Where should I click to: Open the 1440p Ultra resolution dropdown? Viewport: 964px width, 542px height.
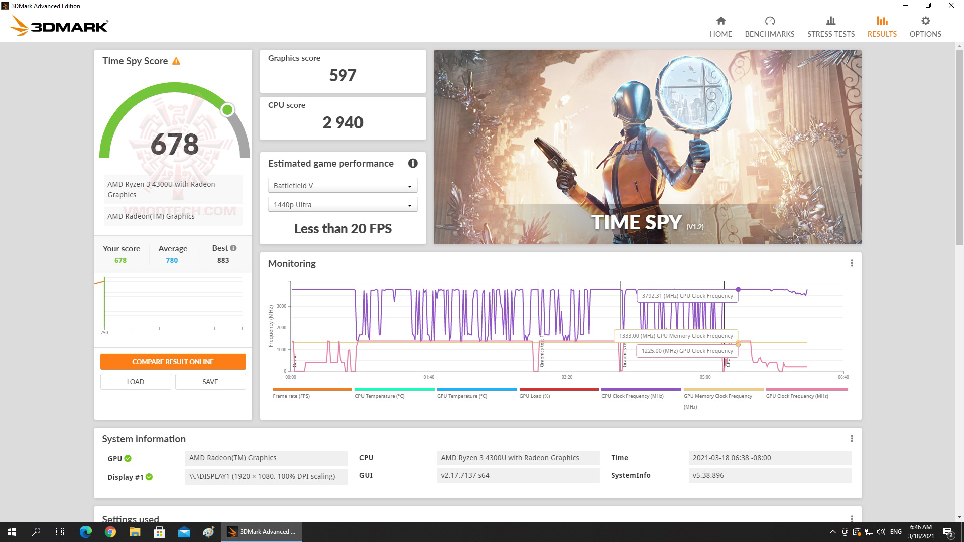[342, 205]
